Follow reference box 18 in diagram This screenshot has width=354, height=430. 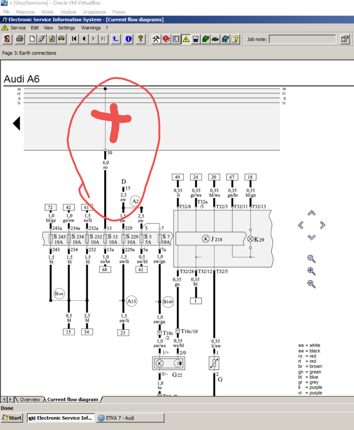click(x=250, y=177)
